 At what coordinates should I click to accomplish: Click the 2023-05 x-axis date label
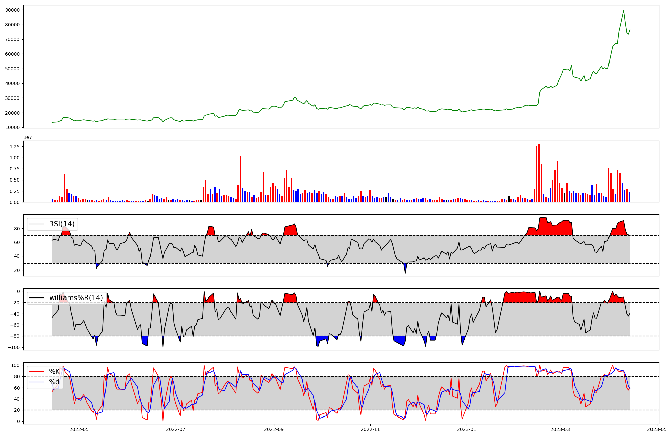click(x=657, y=429)
